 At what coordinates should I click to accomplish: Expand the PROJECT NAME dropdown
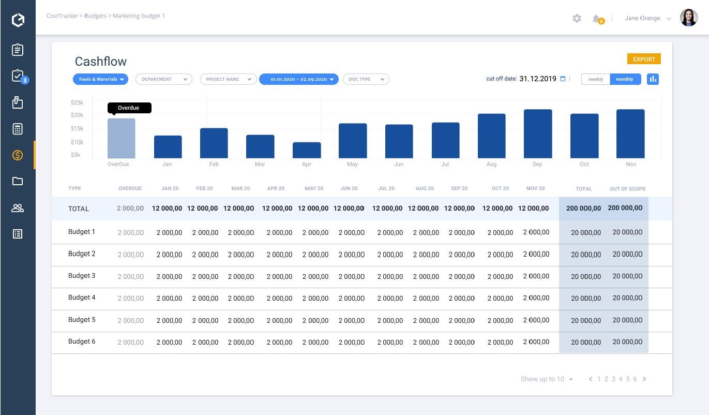[x=228, y=79]
